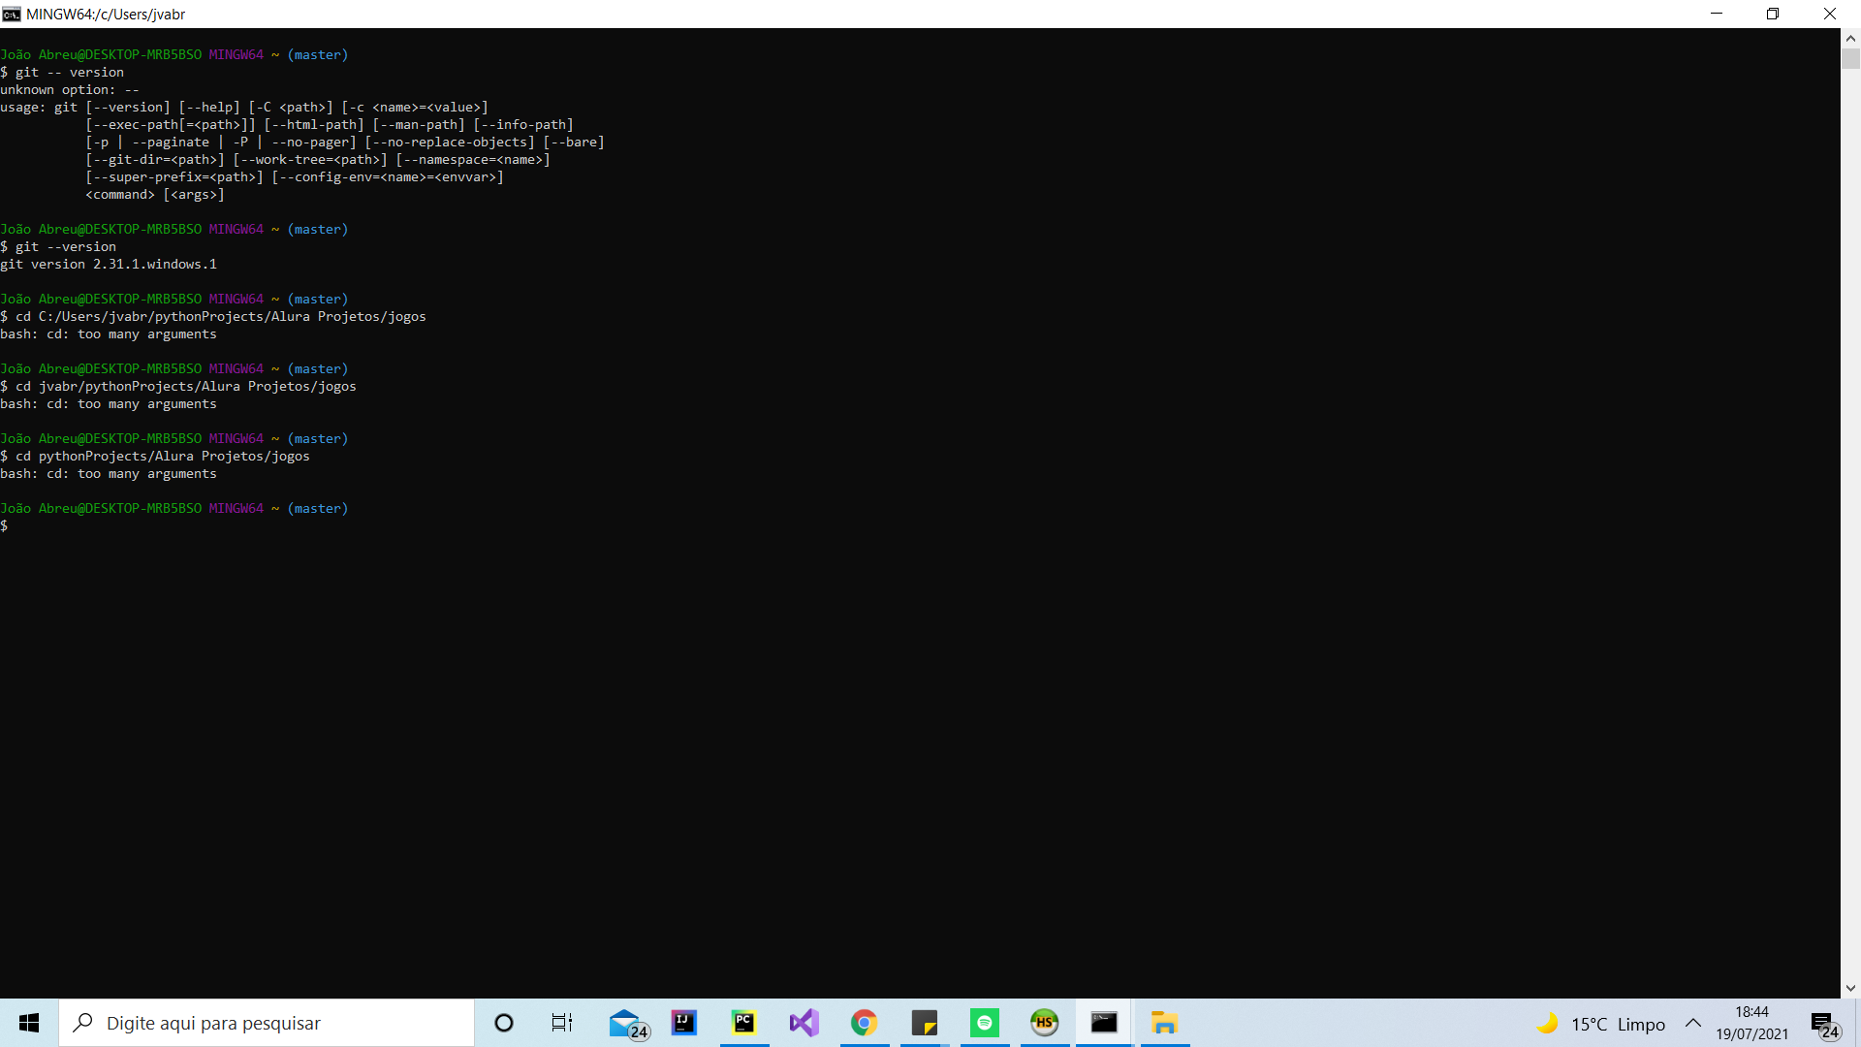Screen dimensions: 1861x1047
Task: Click the 'unknown option: --' error line
Action: coord(70,90)
